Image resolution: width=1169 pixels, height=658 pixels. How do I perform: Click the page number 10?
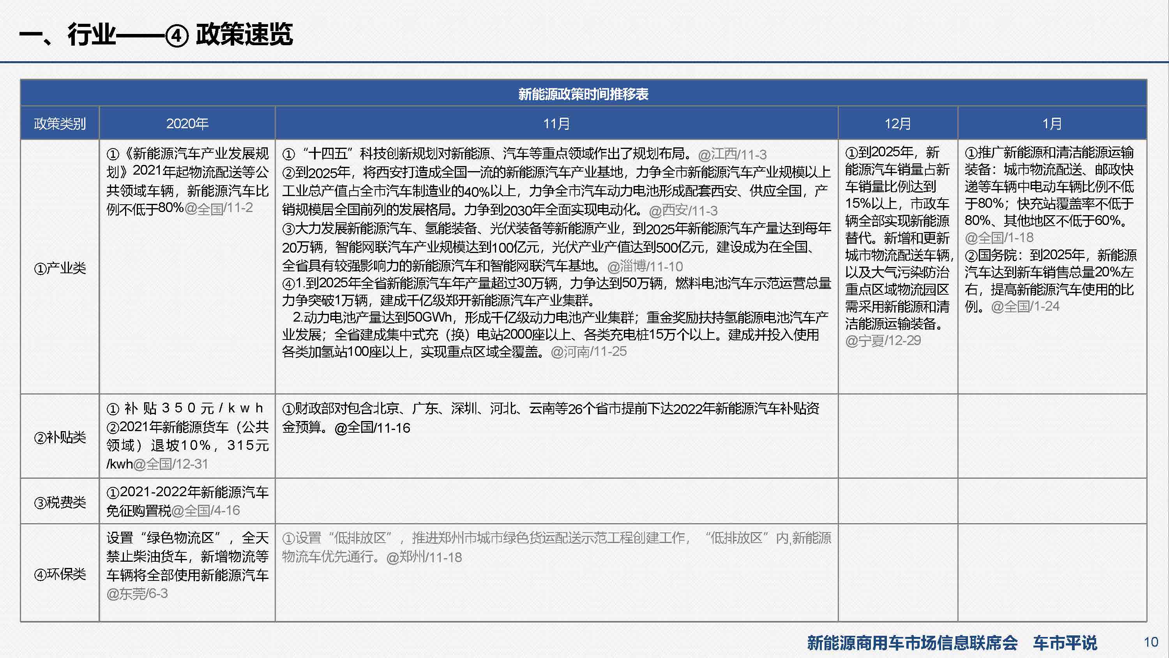pyautogui.click(x=1151, y=642)
